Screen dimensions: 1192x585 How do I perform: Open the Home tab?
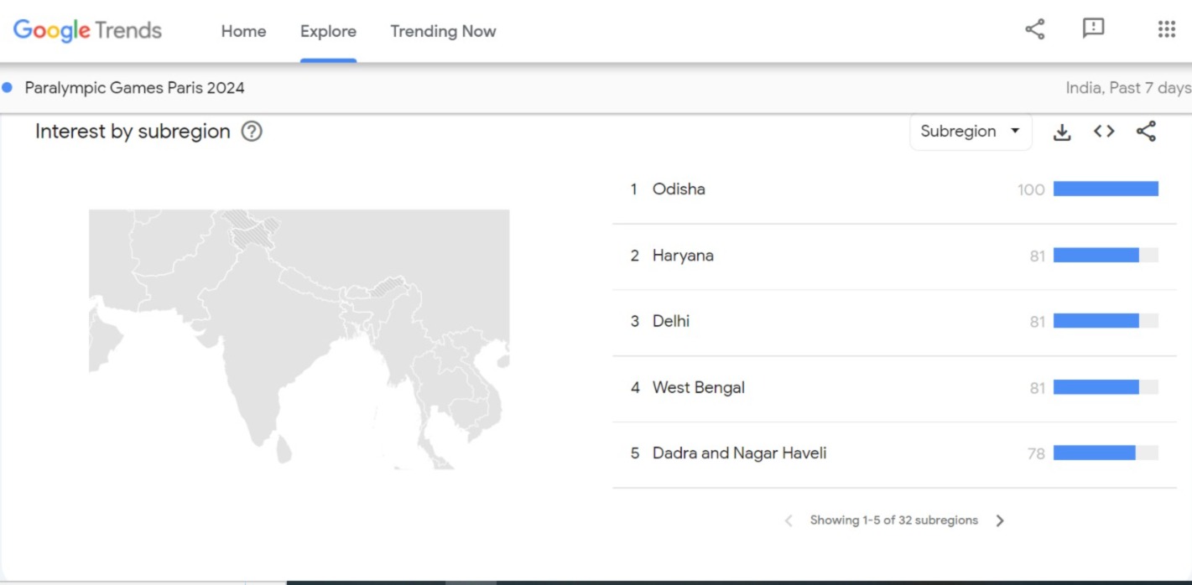point(243,32)
